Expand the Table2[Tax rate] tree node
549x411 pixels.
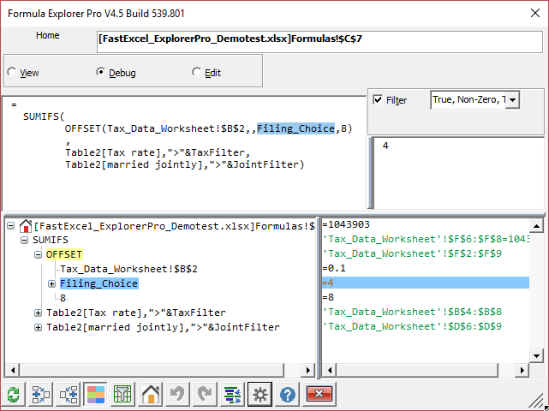pyautogui.click(x=38, y=313)
